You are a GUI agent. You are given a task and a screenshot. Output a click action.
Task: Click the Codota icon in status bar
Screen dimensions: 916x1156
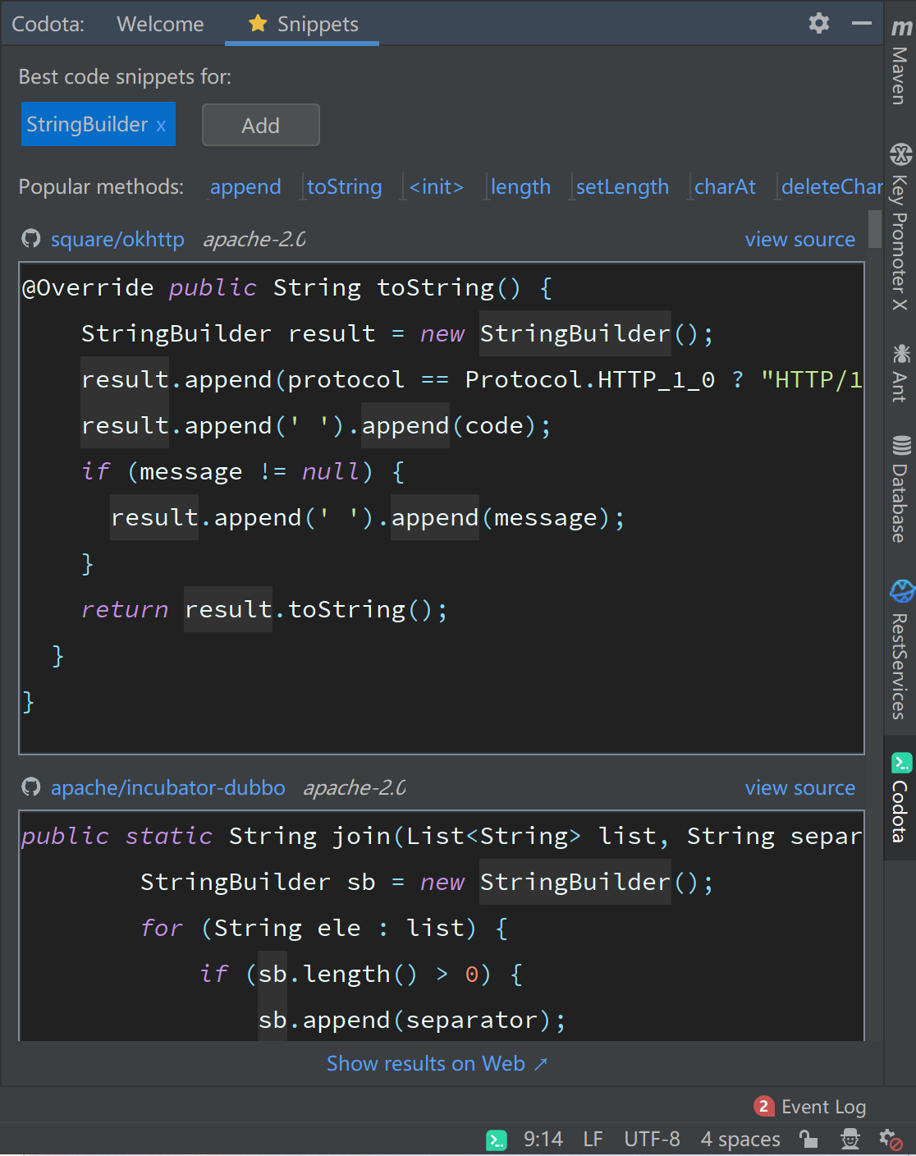coord(497,1140)
